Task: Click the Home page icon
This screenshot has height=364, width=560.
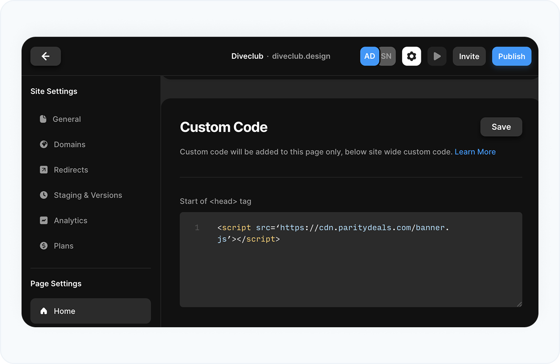Action: [x=44, y=311]
